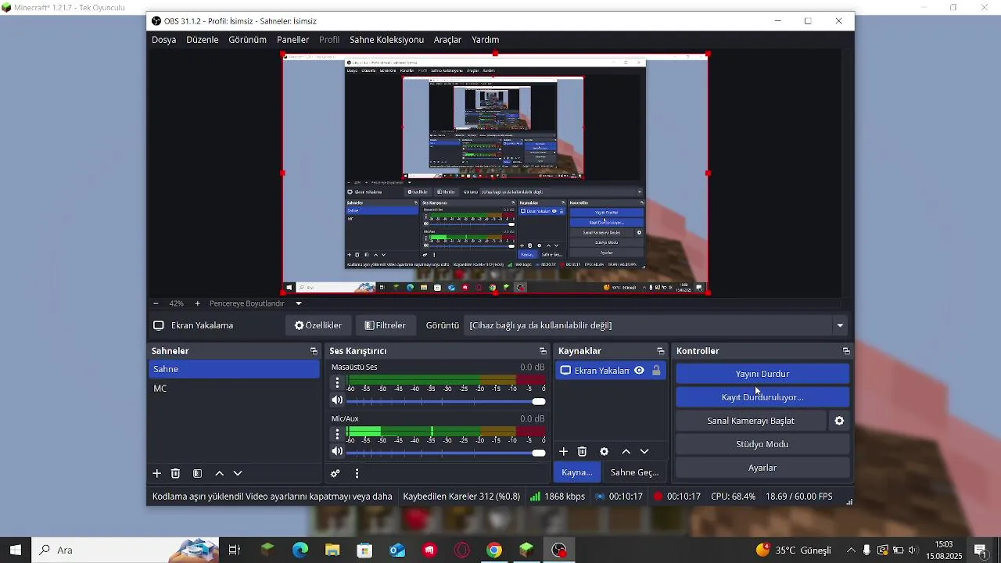Screen dimensions: 1001x563
Task: Open the Görünüm menu
Action: (247, 40)
